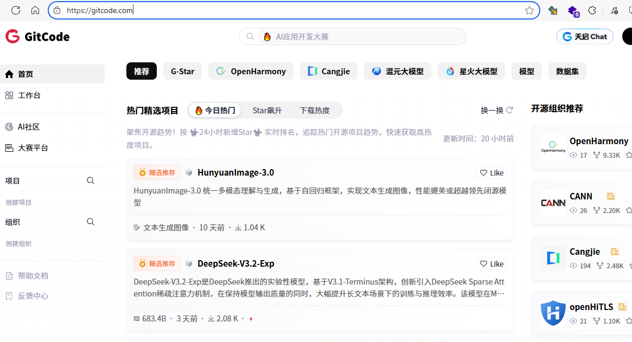Refresh list with 换一换 icon
The height and width of the screenshot is (342, 632).
(x=509, y=110)
